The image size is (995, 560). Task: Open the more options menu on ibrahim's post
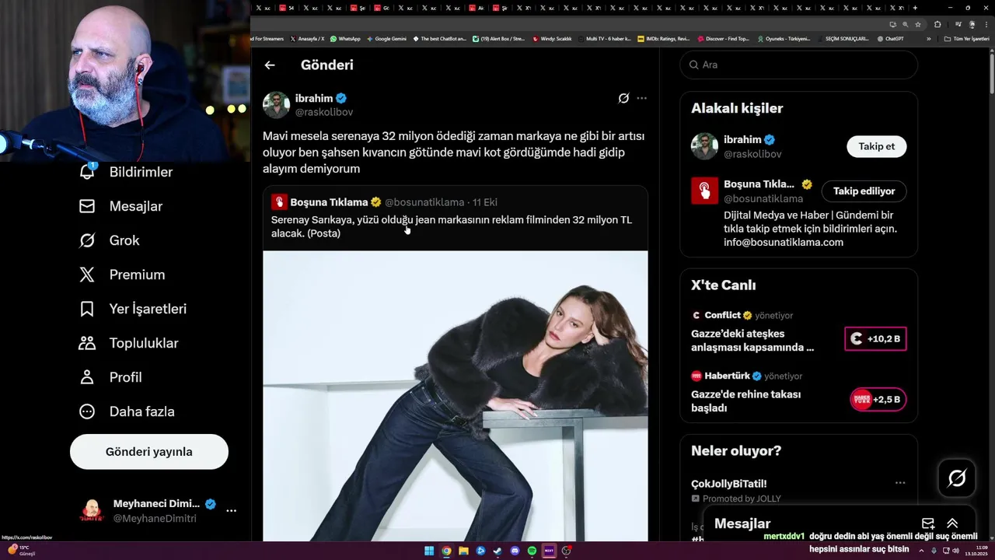641,98
